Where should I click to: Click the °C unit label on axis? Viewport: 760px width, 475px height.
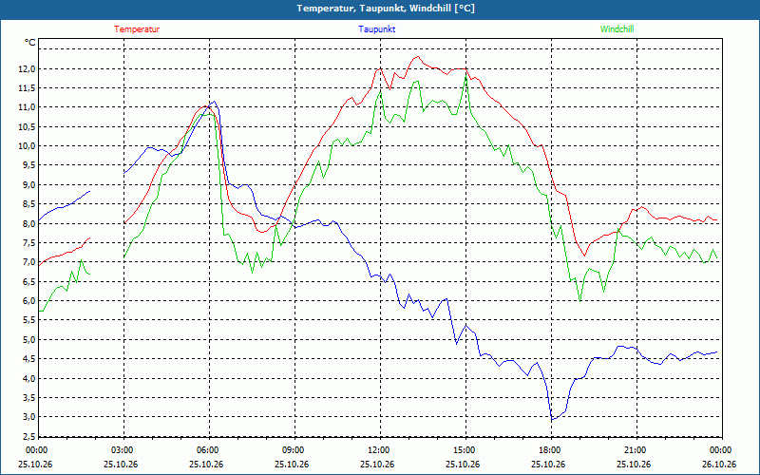[x=29, y=43]
